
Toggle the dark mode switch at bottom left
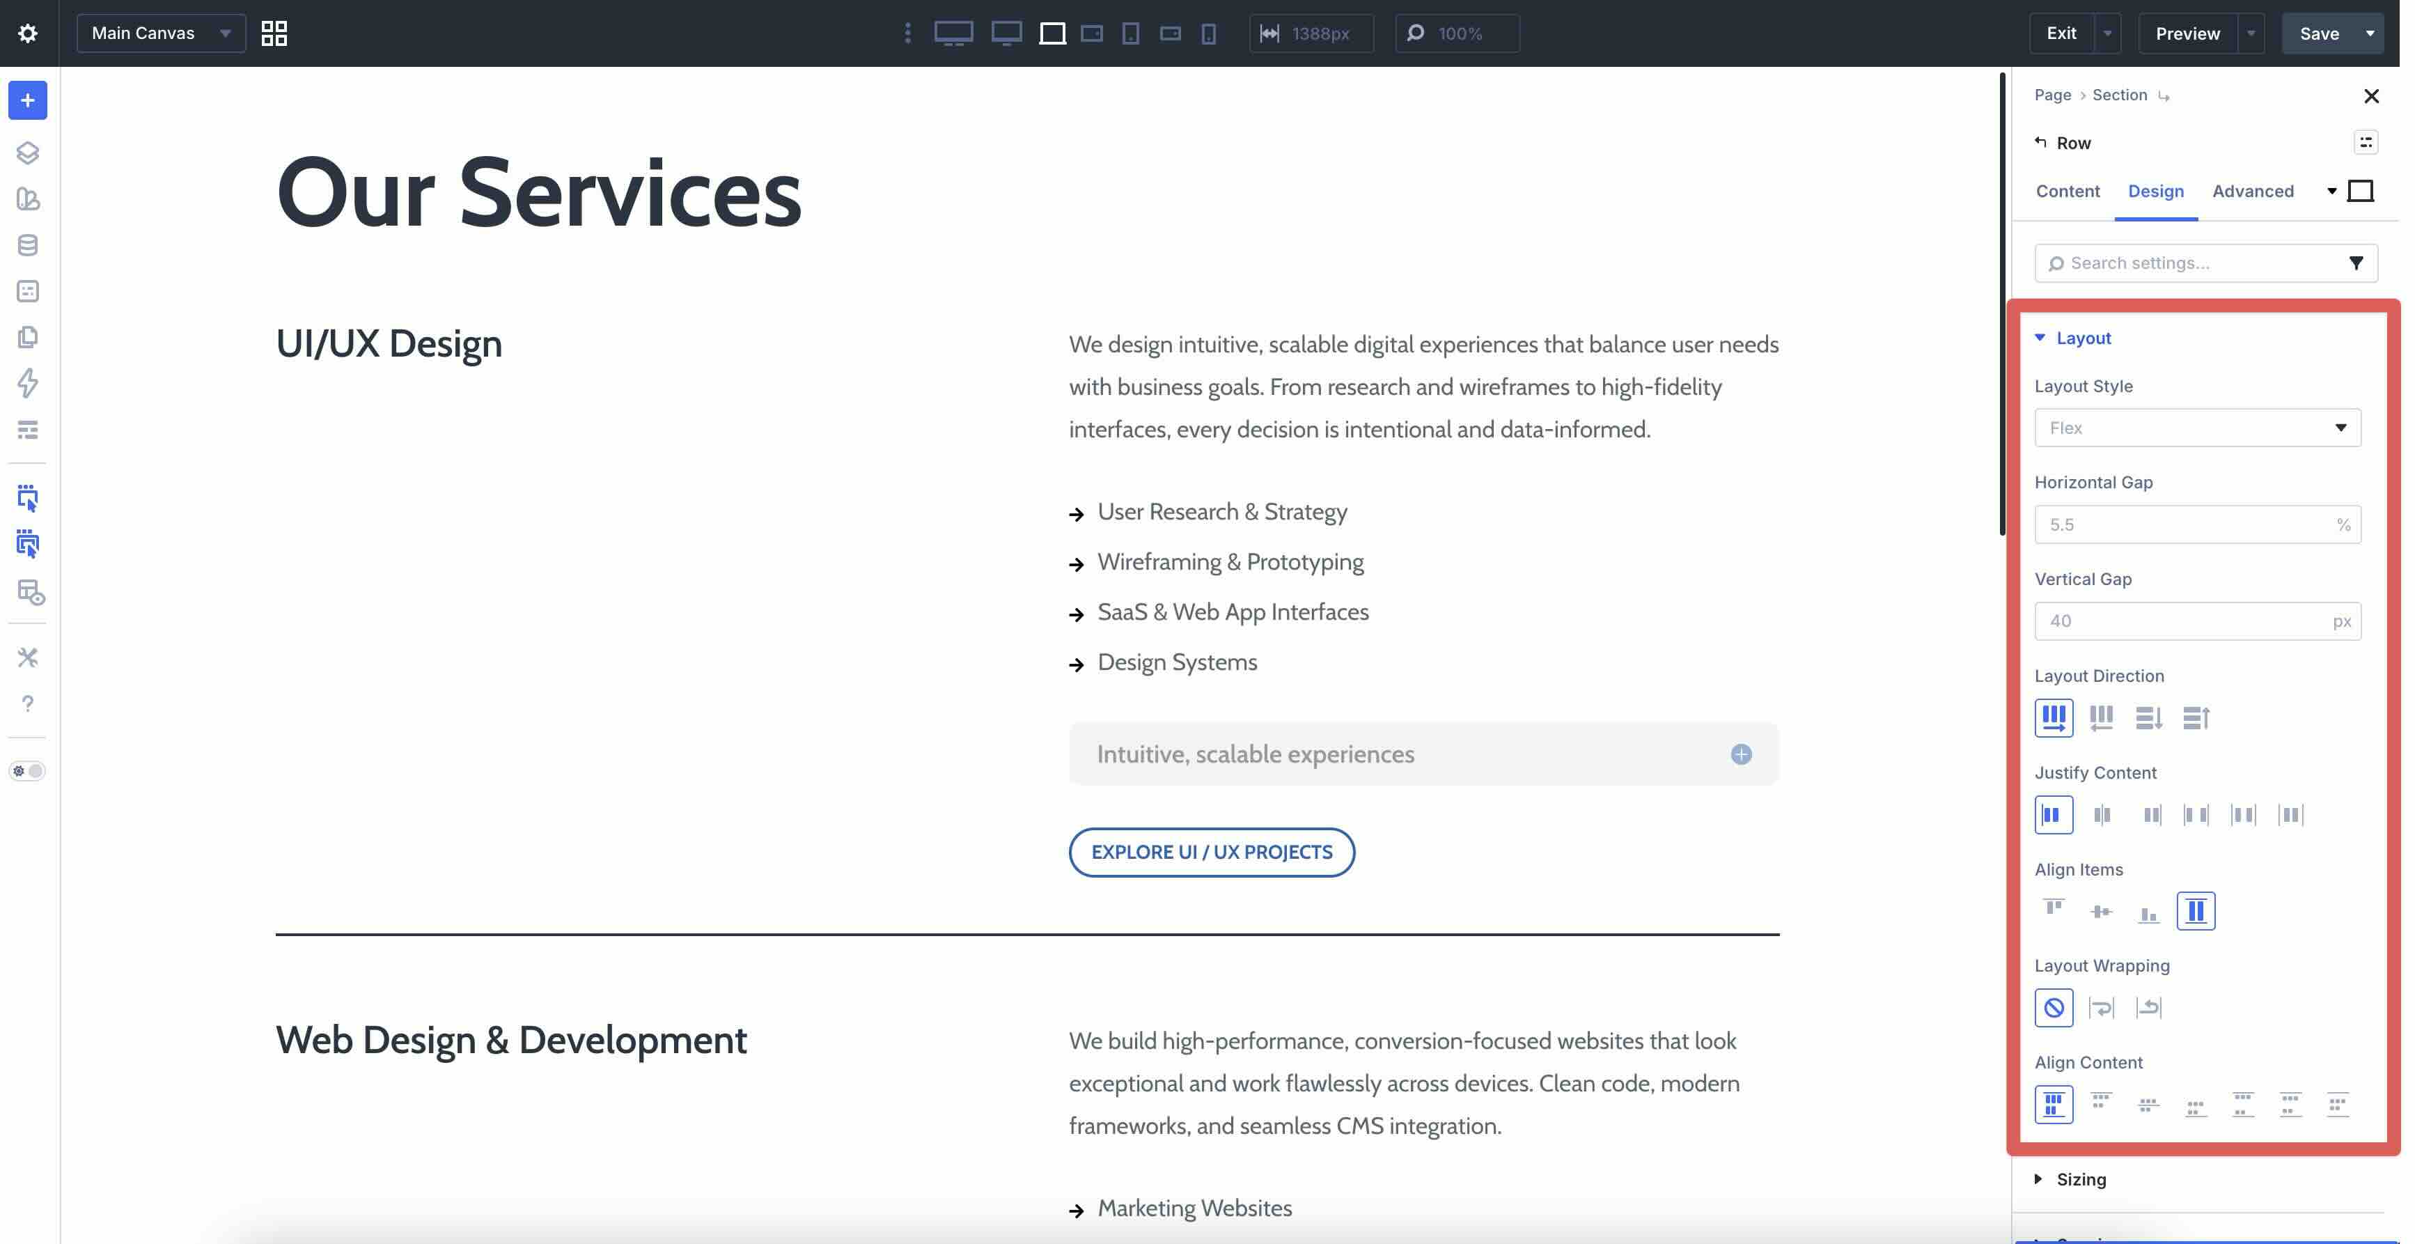click(x=28, y=770)
